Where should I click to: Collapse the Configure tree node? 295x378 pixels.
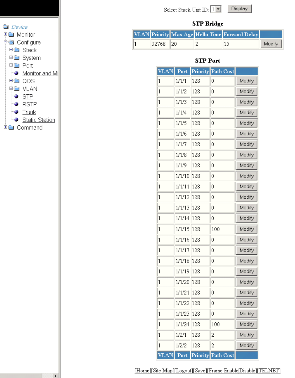[x=5, y=42]
